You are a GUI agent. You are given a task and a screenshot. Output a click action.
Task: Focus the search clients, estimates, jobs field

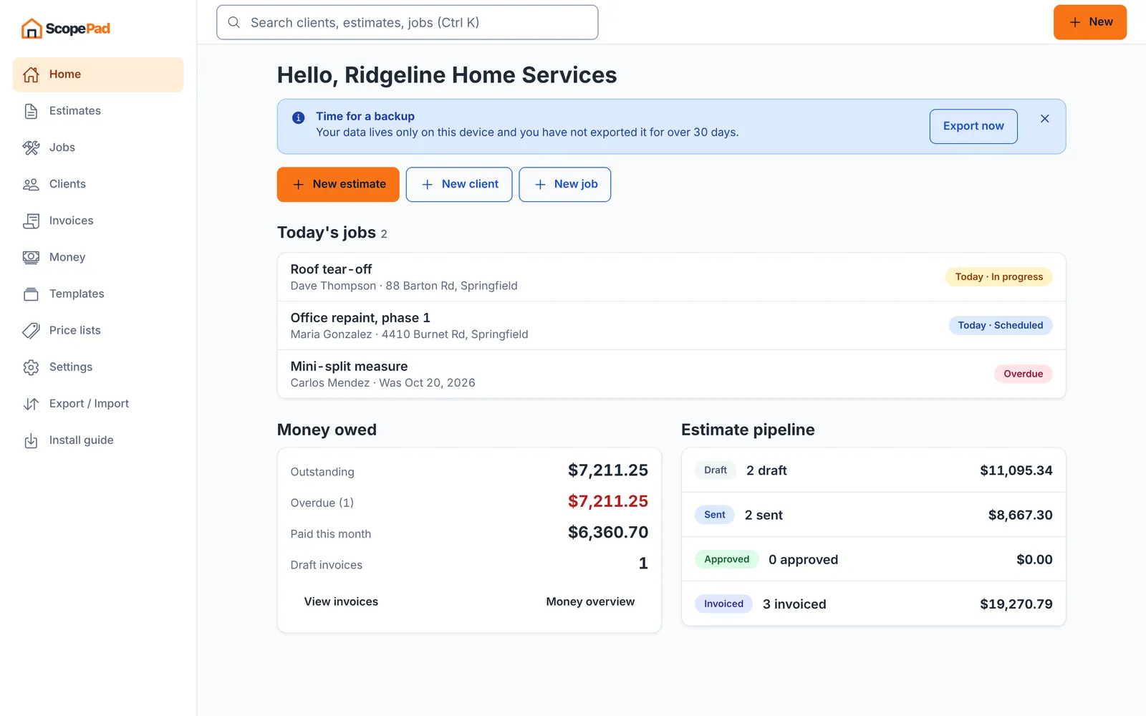(408, 22)
